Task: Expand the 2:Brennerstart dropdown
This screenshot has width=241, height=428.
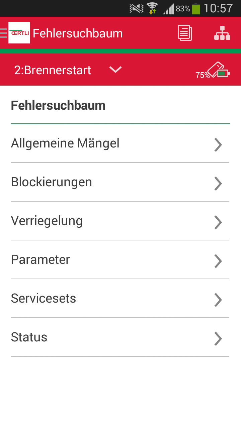Action: [115, 70]
